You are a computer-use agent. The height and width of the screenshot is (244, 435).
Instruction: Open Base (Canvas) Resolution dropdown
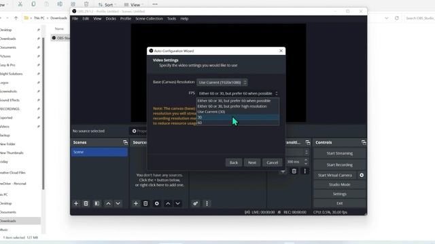222,83
